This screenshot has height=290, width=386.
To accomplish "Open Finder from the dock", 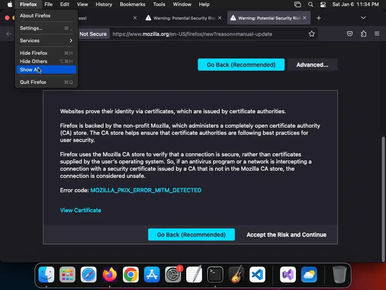I will [46, 275].
